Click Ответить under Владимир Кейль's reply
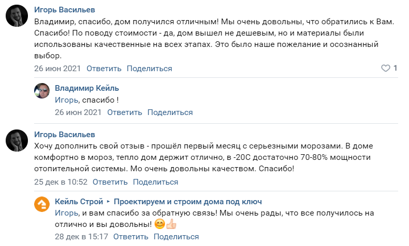 pos(125,112)
